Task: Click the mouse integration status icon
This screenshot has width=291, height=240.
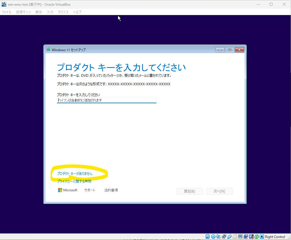Action: tap(257, 237)
